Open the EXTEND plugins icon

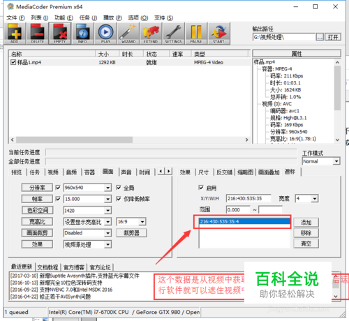[x=151, y=33]
